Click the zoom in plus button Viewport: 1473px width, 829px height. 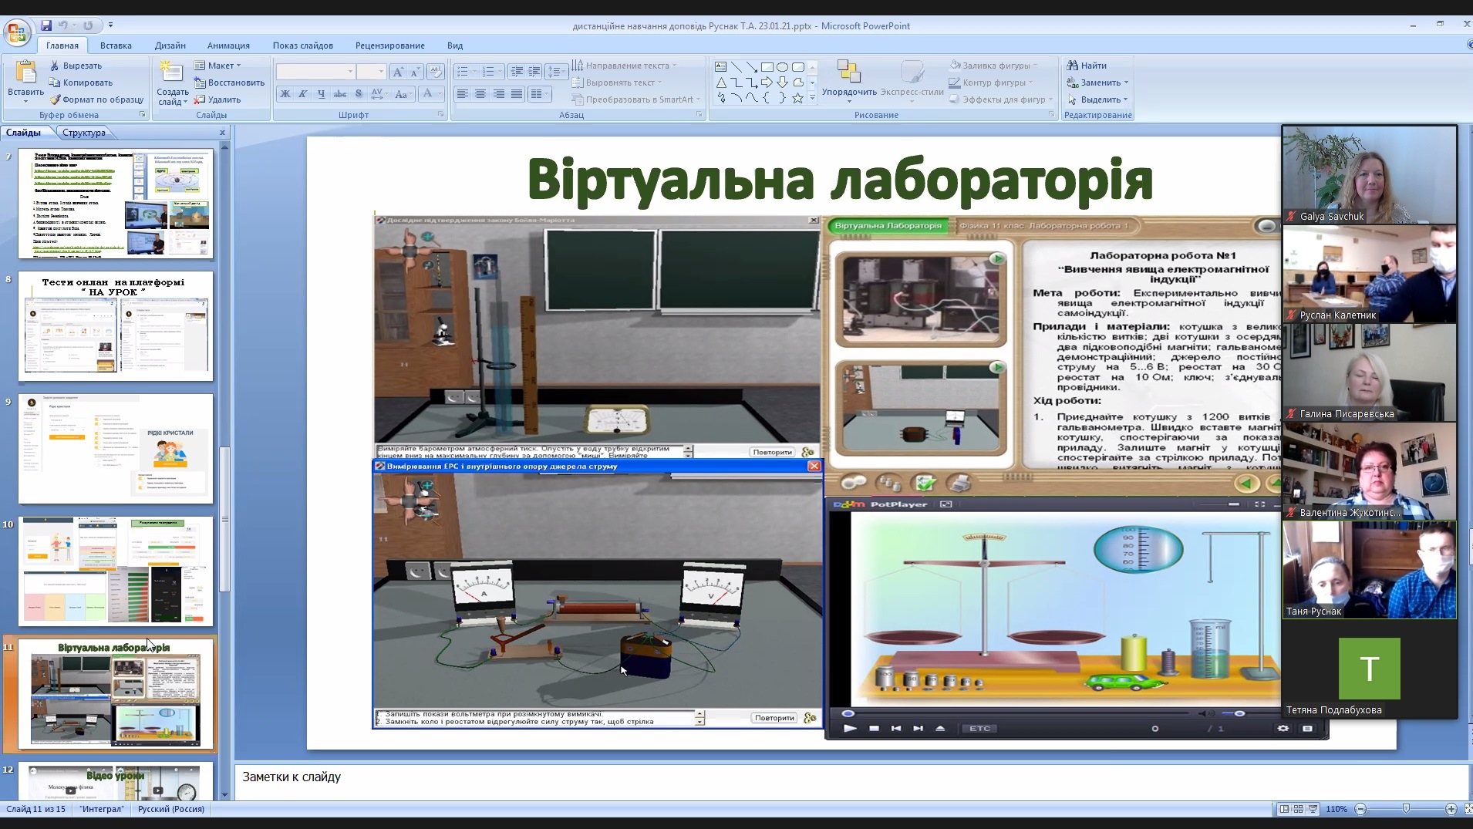click(x=1451, y=809)
